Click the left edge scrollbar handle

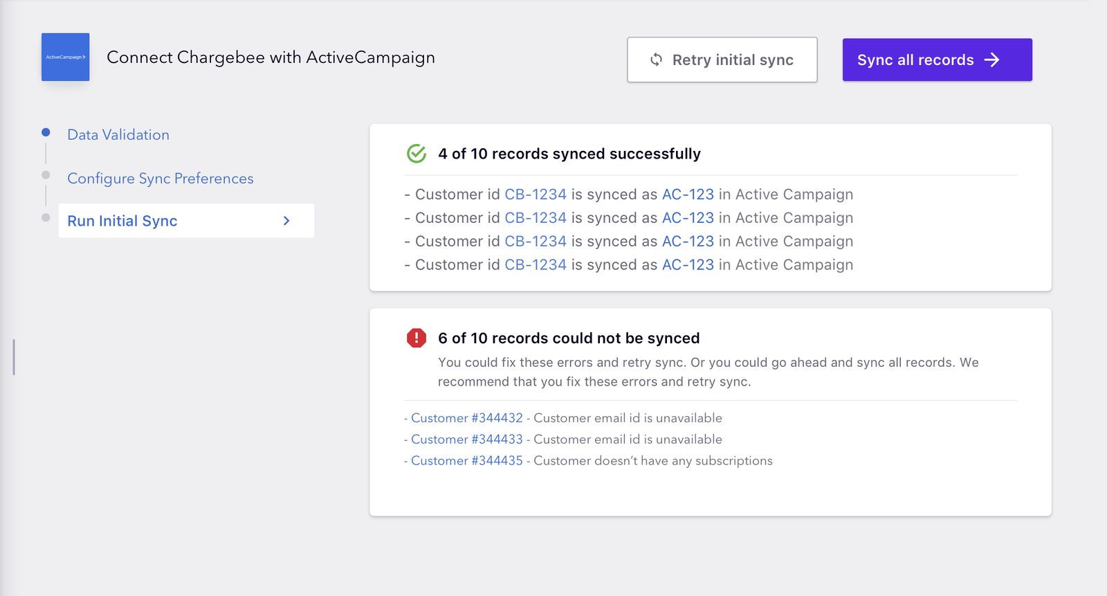(14, 357)
